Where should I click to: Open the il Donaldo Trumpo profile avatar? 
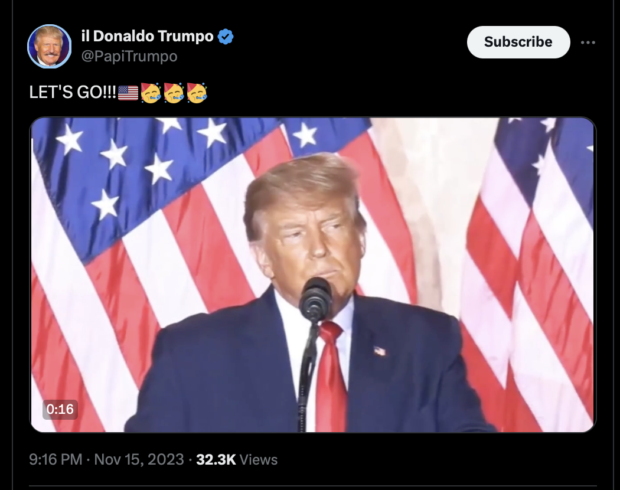tap(50, 46)
